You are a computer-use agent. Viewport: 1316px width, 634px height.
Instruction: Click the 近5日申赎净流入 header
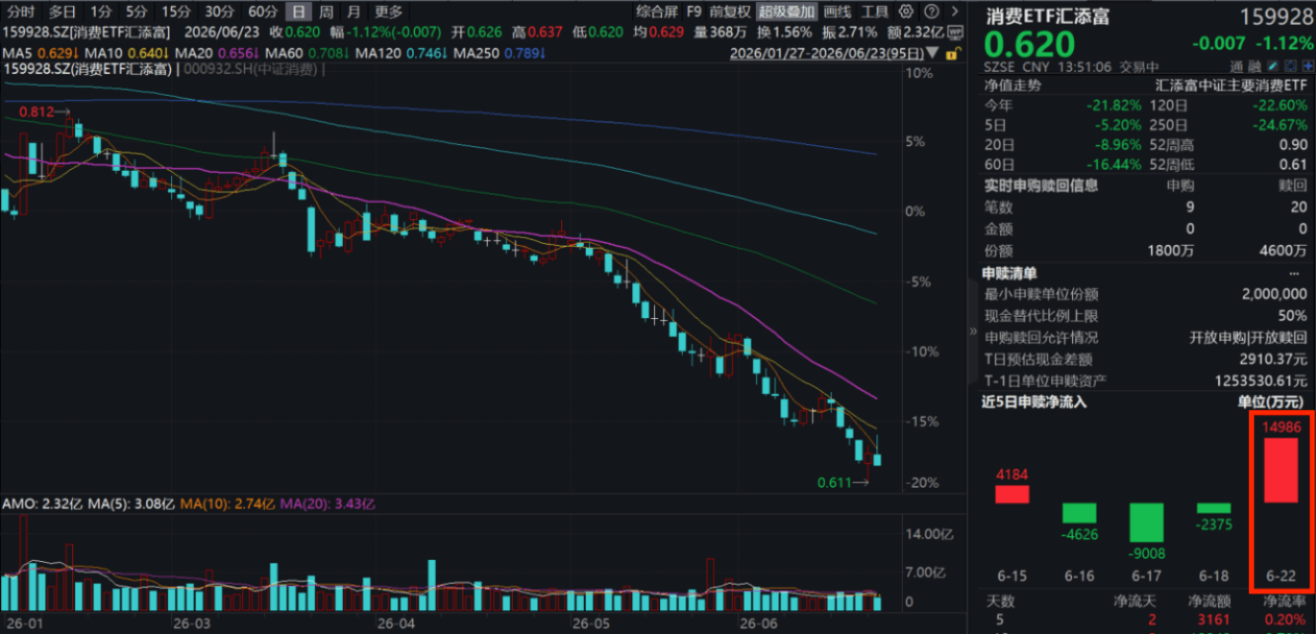[x=1034, y=402]
